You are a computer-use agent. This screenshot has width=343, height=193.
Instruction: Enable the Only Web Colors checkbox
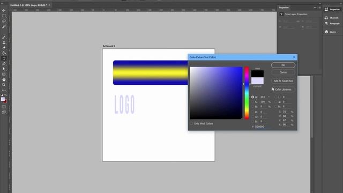pyautogui.click(x=192, y=123)
